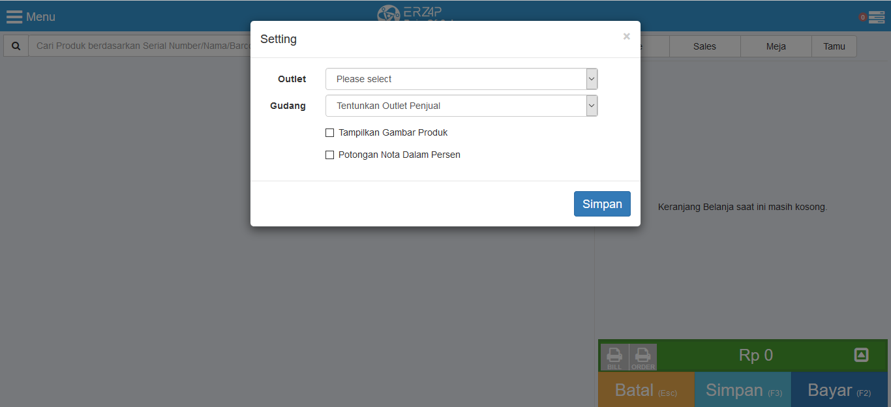Enable Tampilkan Gambar Produk checkbox
891x407 pixels.
(x=329, y=133)
